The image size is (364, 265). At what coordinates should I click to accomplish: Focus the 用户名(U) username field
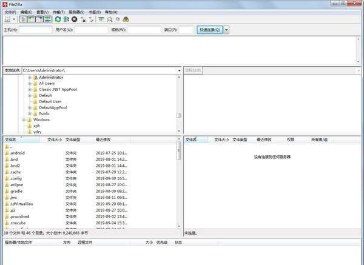(x=91, y=30)
